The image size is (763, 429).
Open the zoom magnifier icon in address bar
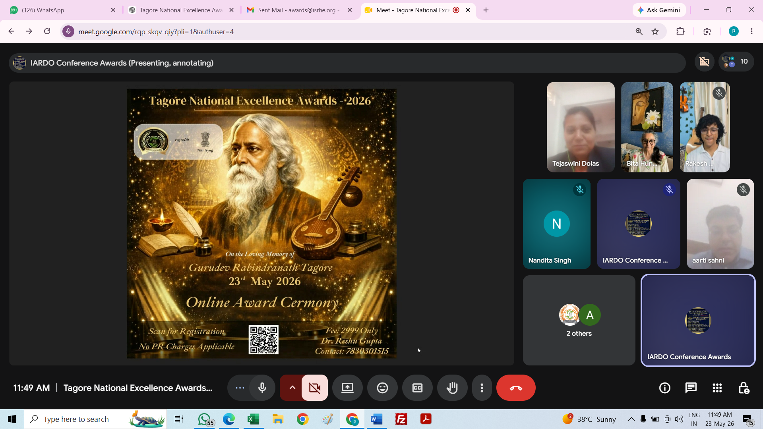point(639,31)
